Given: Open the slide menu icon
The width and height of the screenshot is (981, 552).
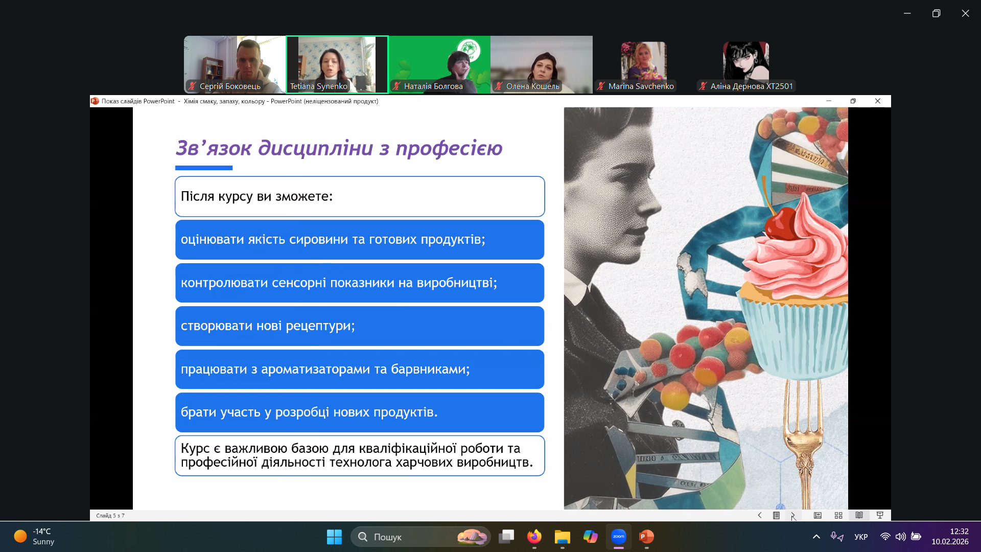Looking at the screenshot, I should pyautogui.click(x=776, y=515).
